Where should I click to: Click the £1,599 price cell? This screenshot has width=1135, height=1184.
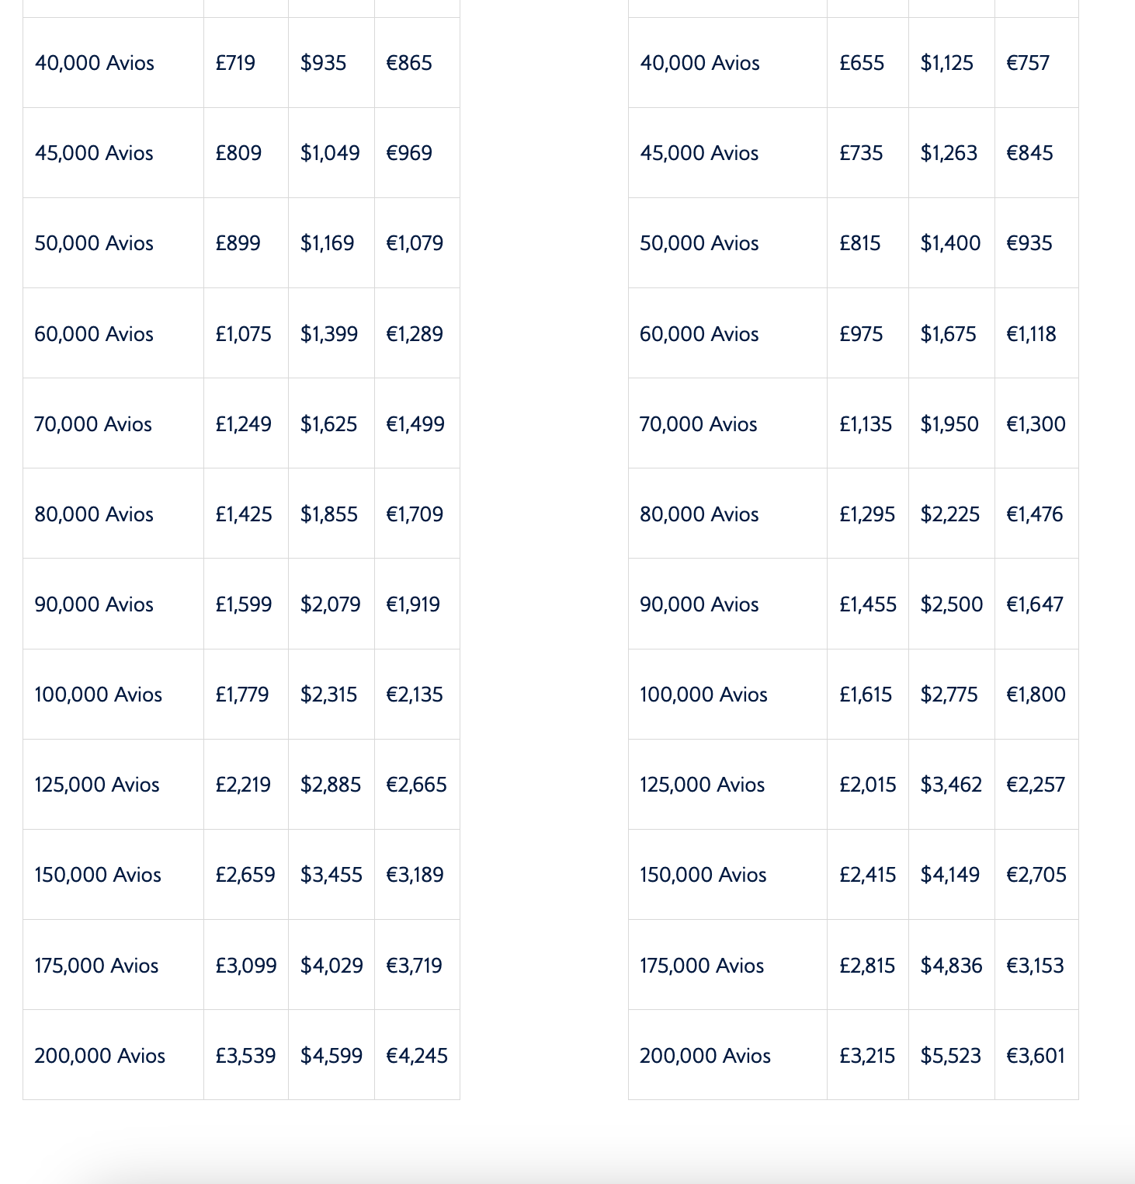coord(243,604)
